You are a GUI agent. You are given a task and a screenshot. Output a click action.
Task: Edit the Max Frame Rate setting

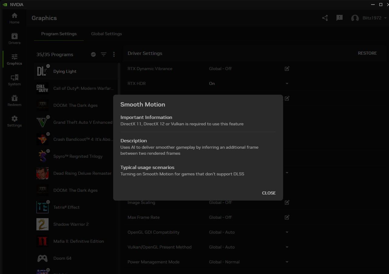287,217
